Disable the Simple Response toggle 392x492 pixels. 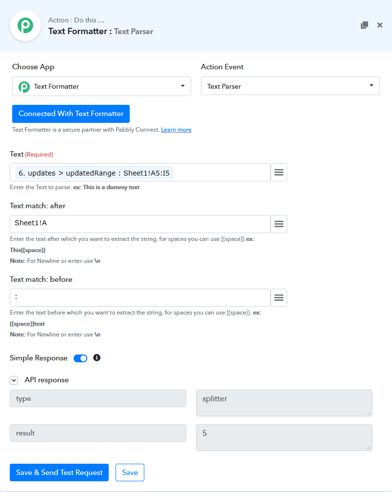coord(80,358)
